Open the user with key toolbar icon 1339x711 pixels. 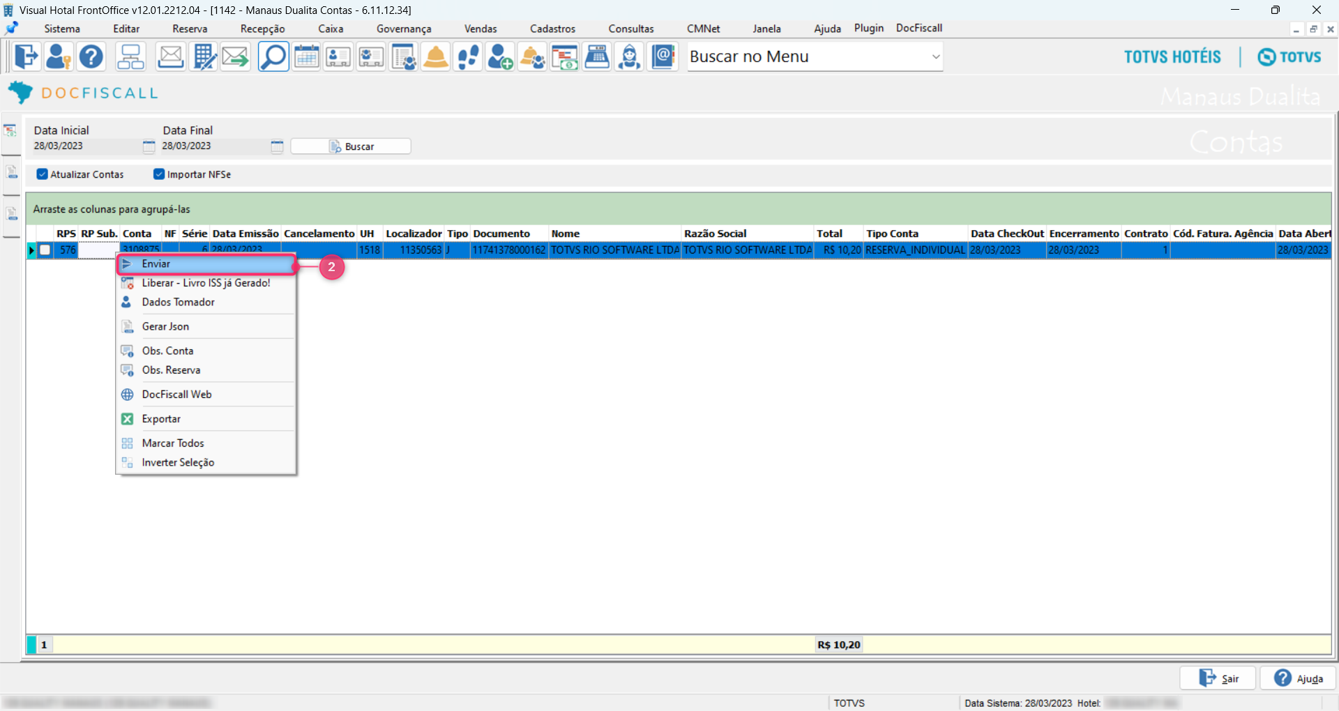[59, 56]
